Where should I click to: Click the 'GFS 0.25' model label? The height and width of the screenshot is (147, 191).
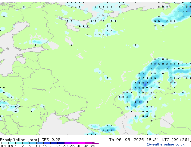pos(51,140)
